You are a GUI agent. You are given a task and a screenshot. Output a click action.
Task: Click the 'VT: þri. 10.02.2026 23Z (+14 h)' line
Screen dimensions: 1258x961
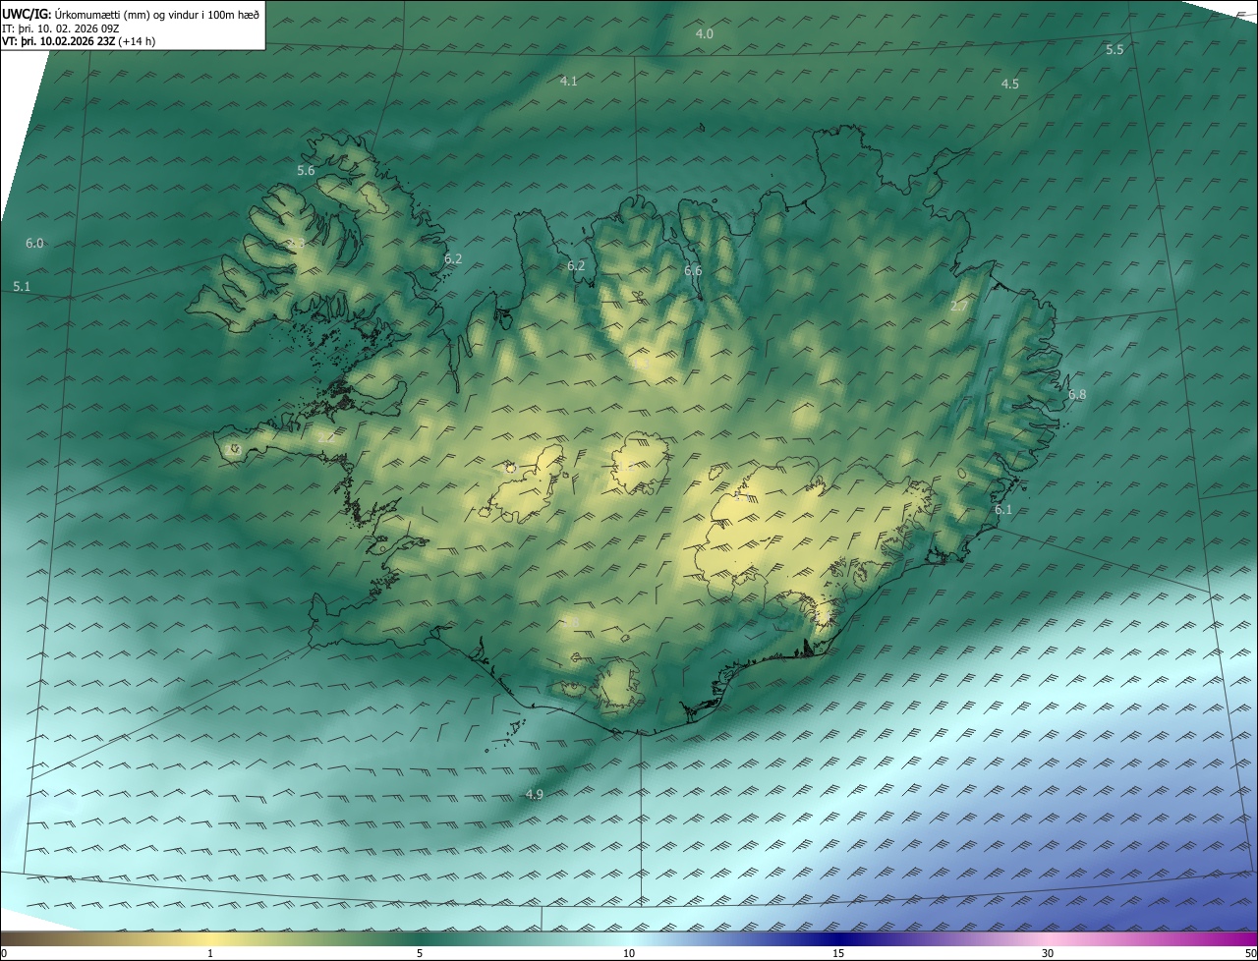[79, 41]
